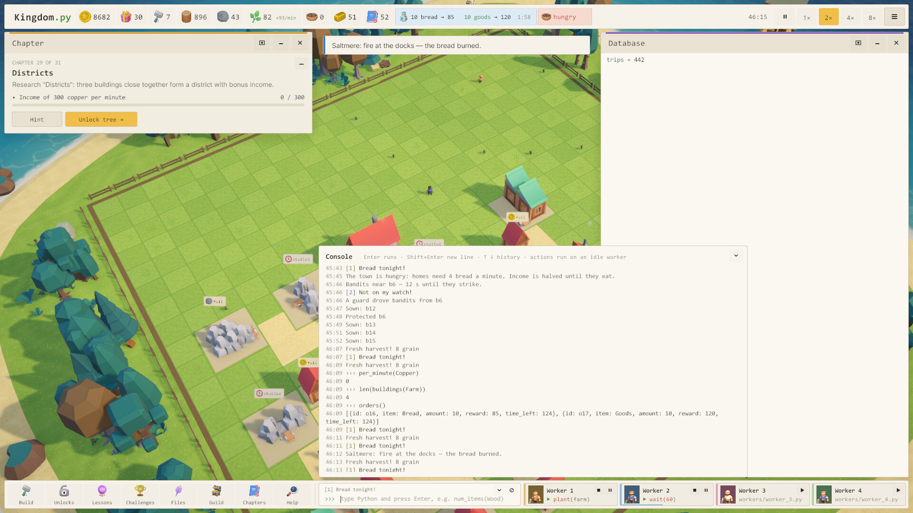Open the Unlocks panel
This screenshot has height=513, width=913.
(64, 494)
